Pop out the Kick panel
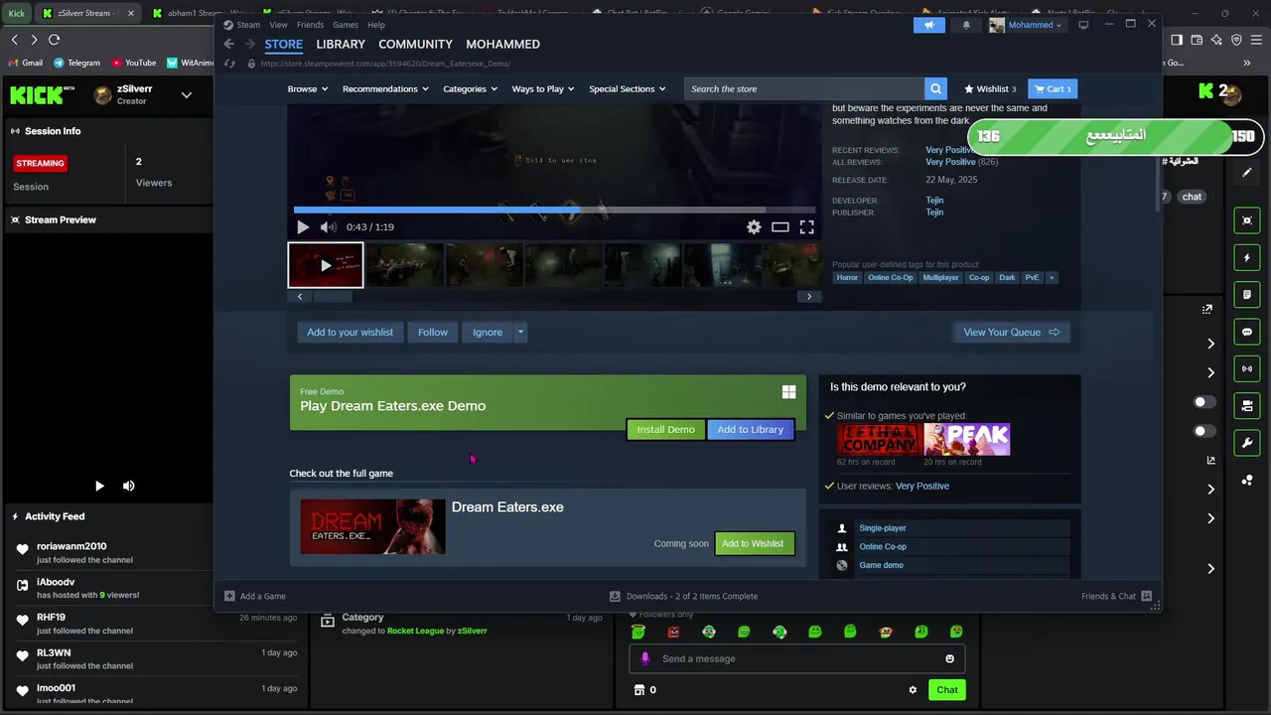The width and height of the screenshot is (1271, 715). click(1207, 309)
